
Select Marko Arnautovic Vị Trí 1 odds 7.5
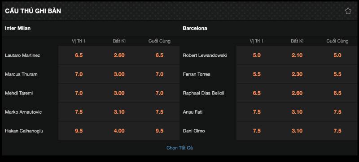[x=79, y=112]
